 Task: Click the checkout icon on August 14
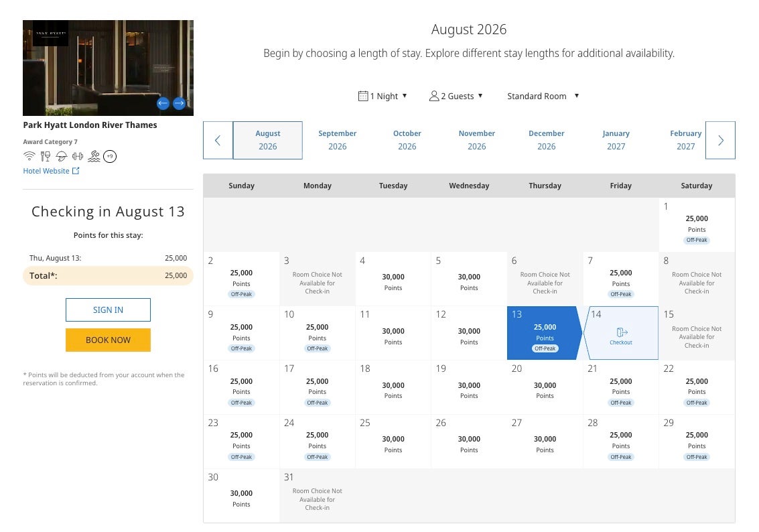621,333
